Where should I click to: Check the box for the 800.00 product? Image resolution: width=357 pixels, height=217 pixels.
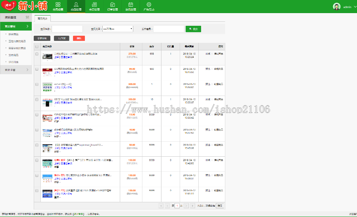click(x=37, y=84)
